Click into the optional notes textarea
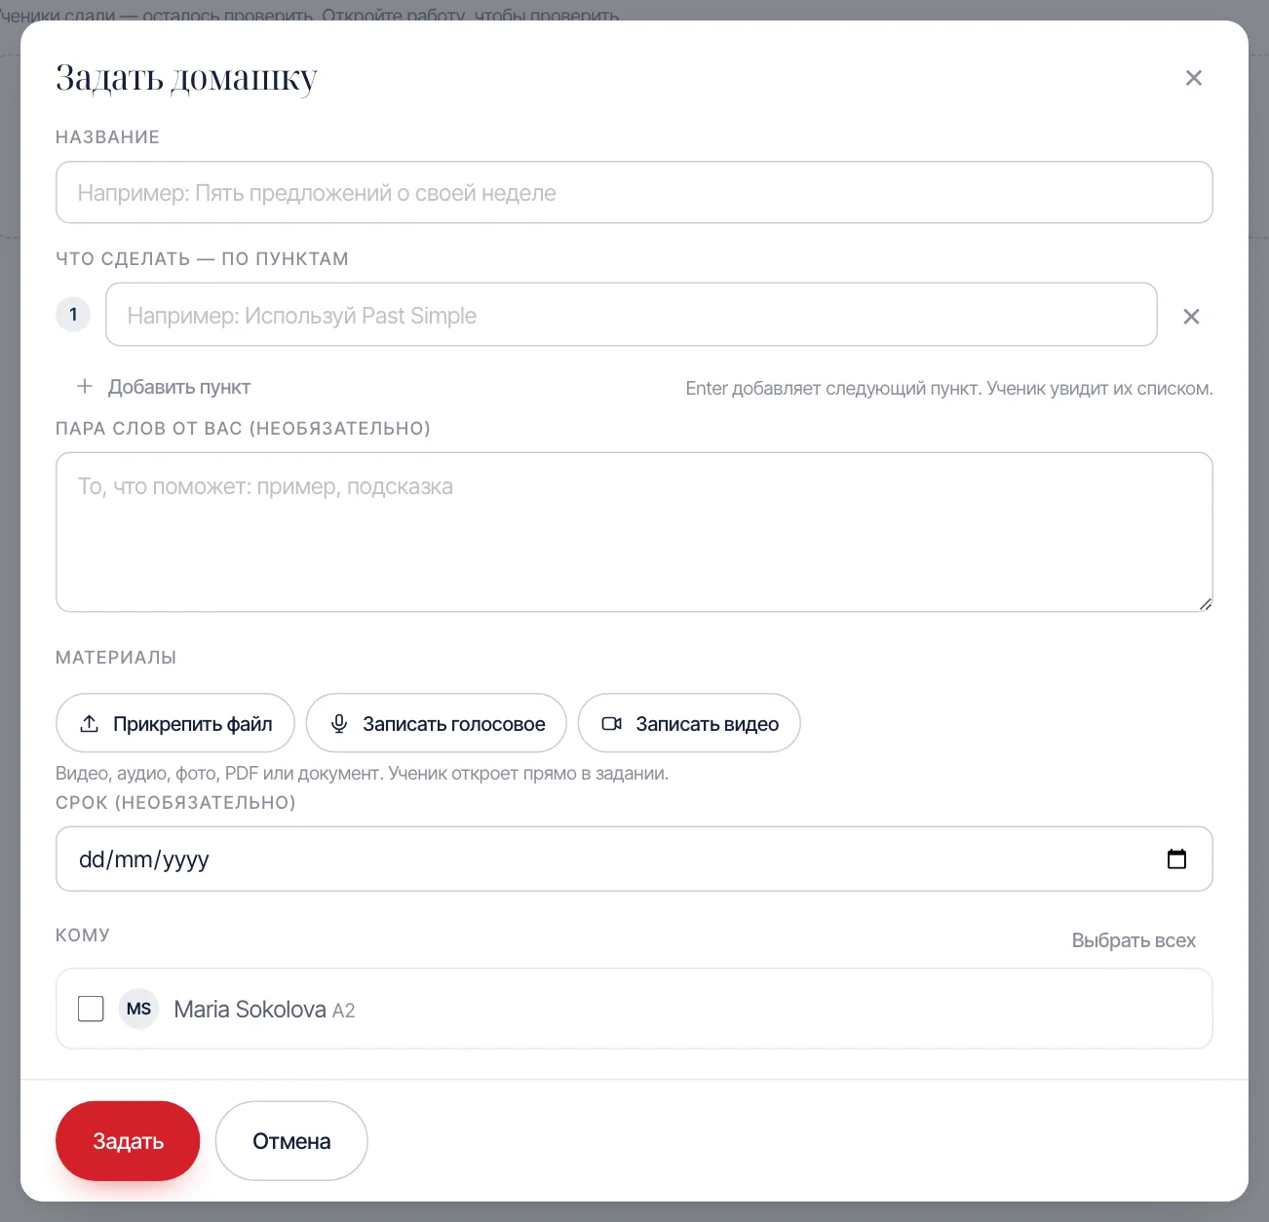This screenshot has width=1269, height=1222. pyautogui.click(x=634, y=532)
